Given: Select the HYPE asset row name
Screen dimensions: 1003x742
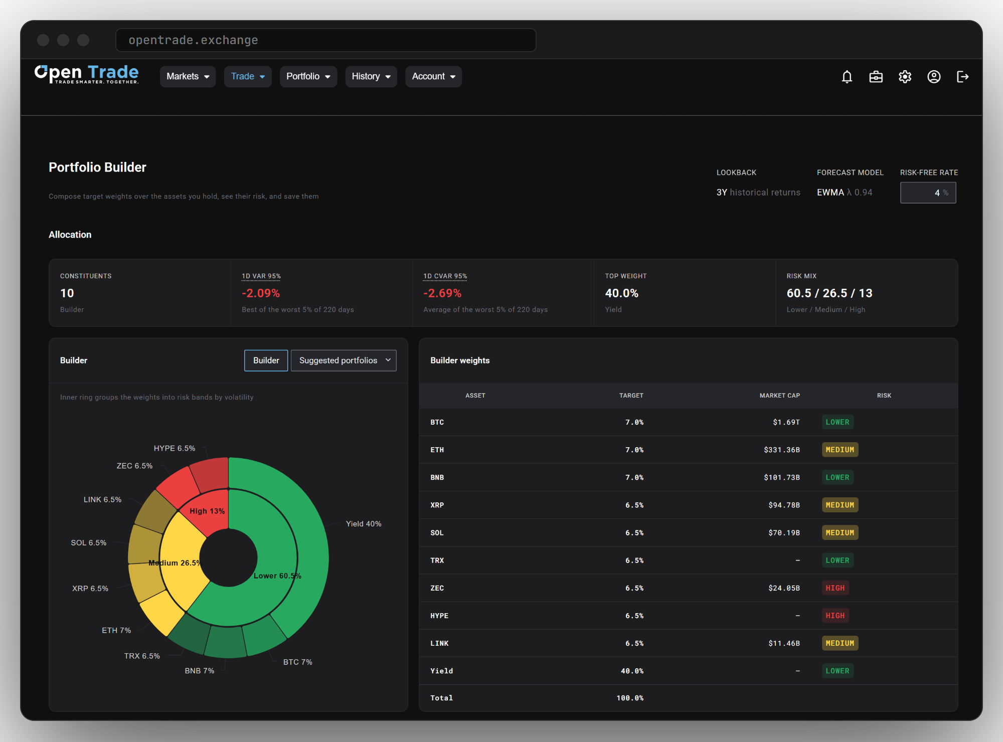Looking at the screenshot, I should (x=439, y=616).
